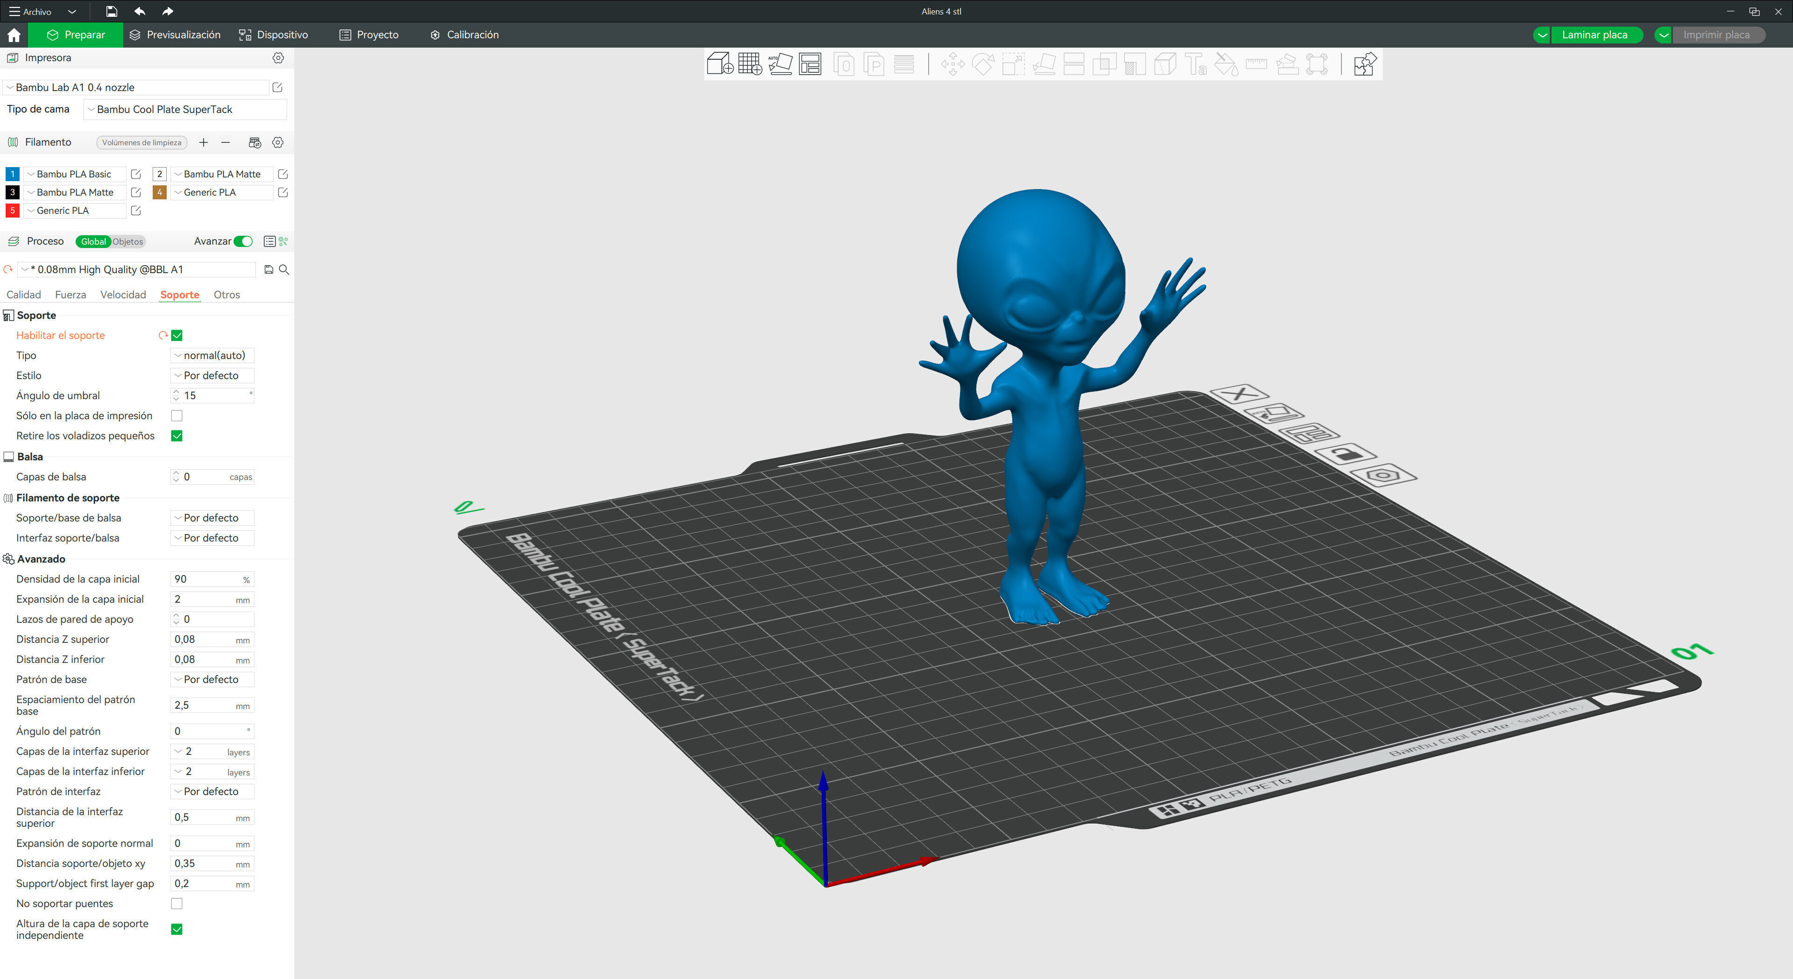The height and width of the screenshot is (979, 1793).
Task: Open the mesh boolean tool
Action: pos(1104,65)
